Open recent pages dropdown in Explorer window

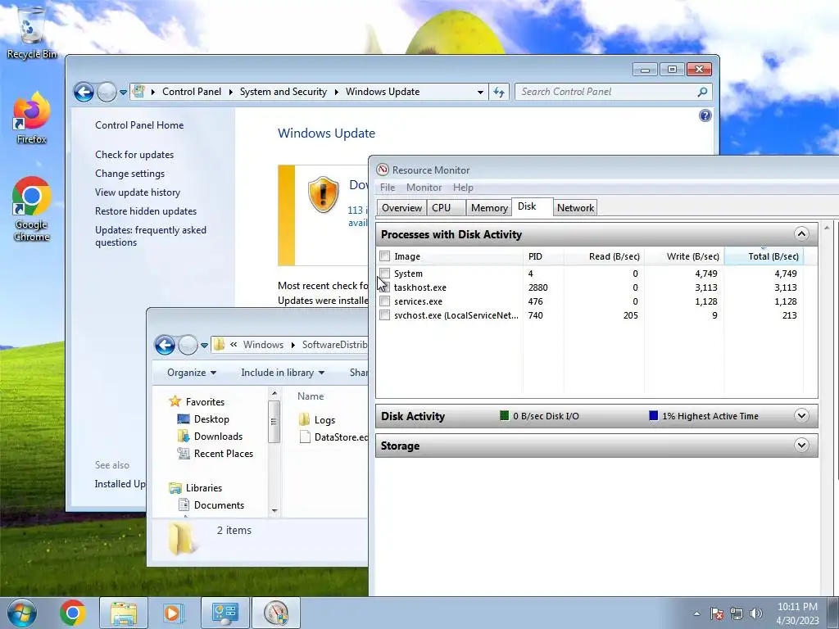(x=204, y=345)
